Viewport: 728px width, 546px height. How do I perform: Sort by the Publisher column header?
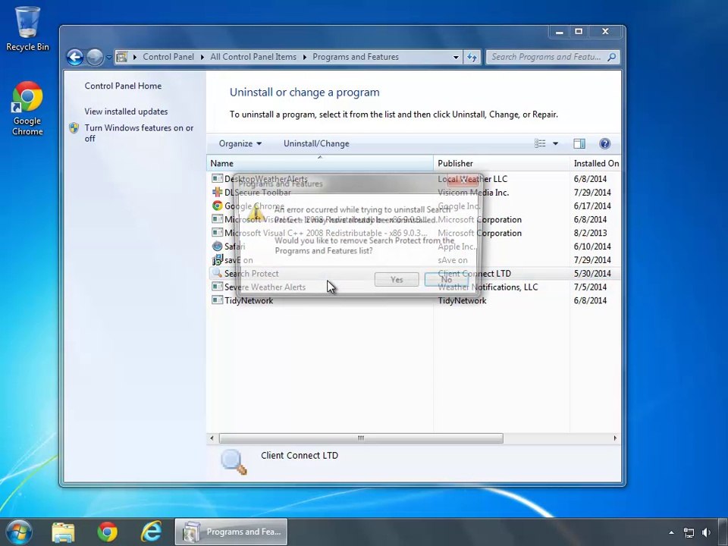501,163
